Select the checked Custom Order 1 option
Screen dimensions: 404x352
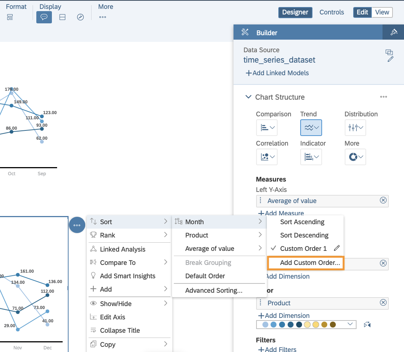click(x=303, y=249)
